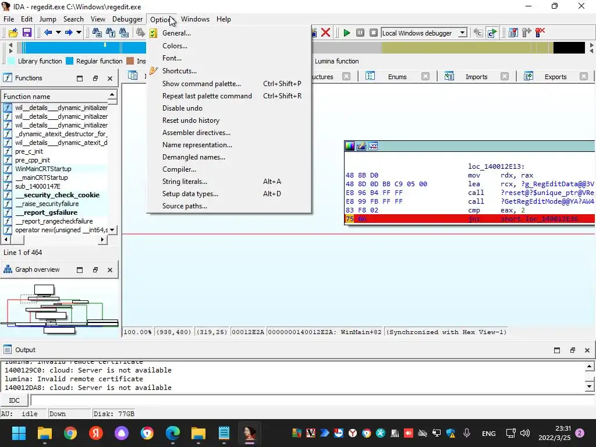Open the Debugger menu
The width and height of the screenshot is (596, 447).
127,19
